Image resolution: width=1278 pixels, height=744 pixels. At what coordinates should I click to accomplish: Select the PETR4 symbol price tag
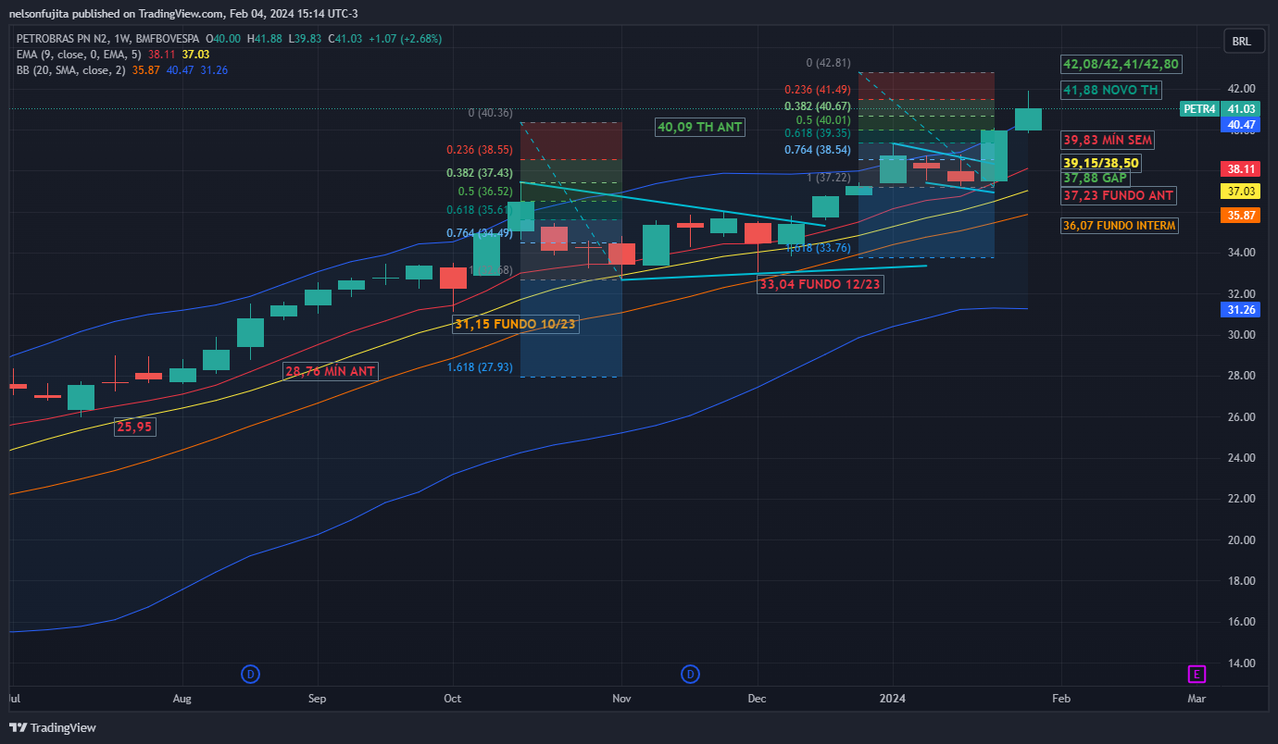1199,109
